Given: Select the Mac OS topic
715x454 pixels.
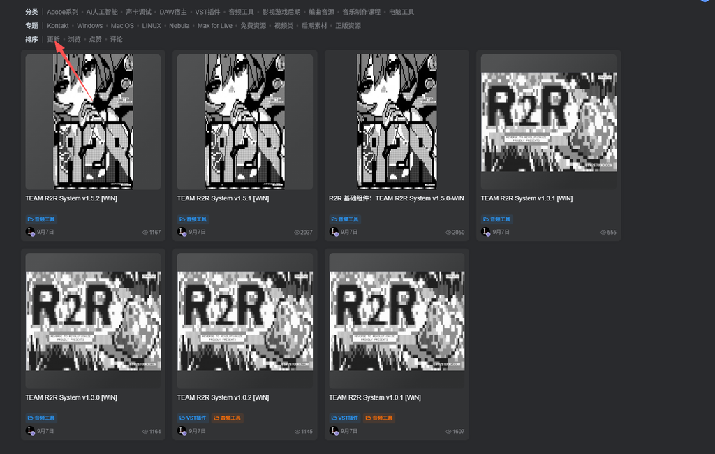Looking at the screenshot, I should point(122,26).
